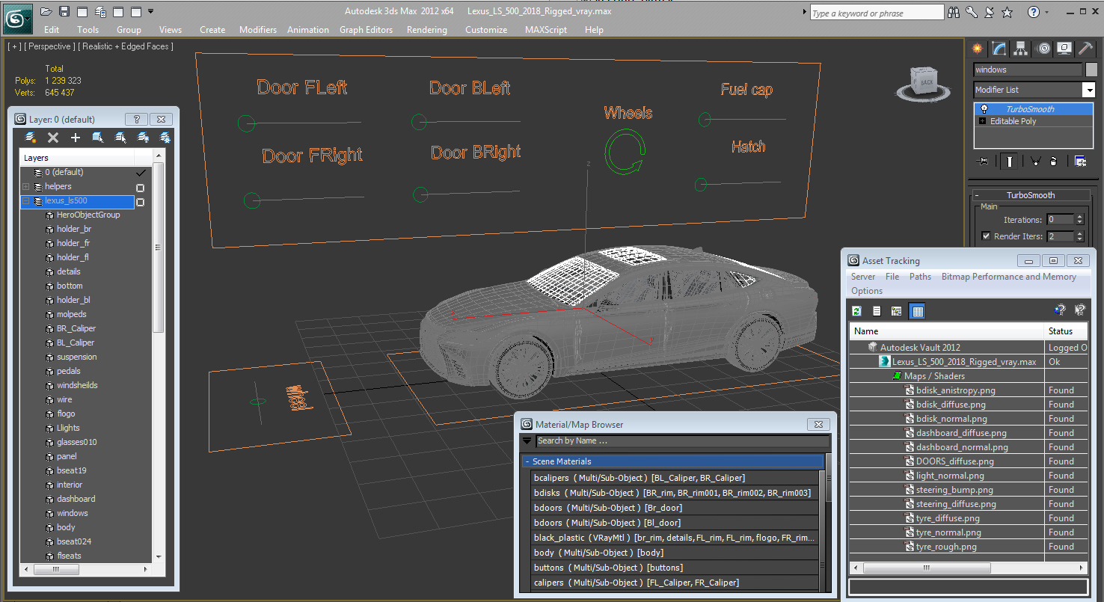Open the Modifiers menu
The height and width of the screenshot is (602, 1104).
[x=258, y=30]
